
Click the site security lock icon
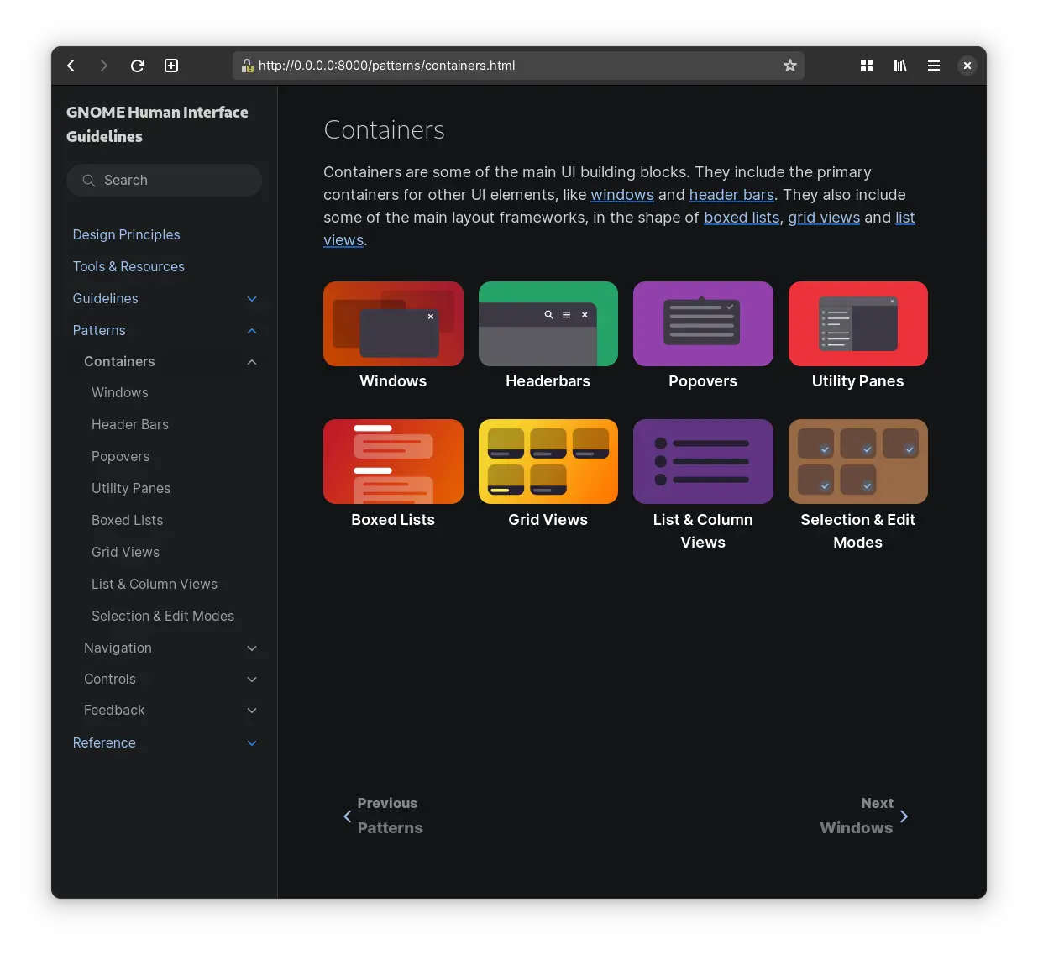(x=247, y=66)
